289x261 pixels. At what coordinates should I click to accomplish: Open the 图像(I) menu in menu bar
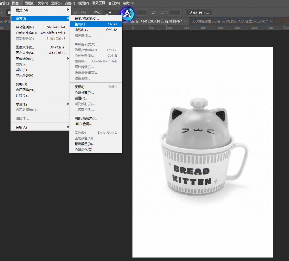click(17, 3)
